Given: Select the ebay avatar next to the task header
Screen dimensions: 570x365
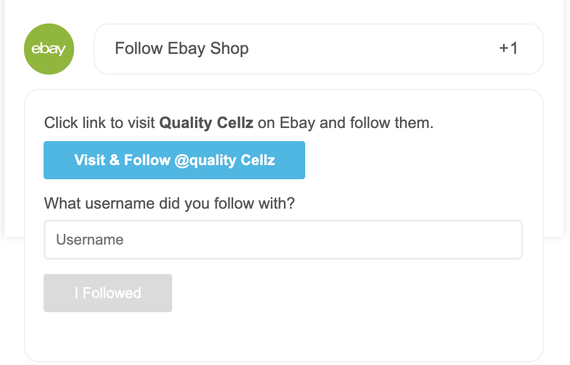Looking at the screenshot, I should [x=48, y=48].
